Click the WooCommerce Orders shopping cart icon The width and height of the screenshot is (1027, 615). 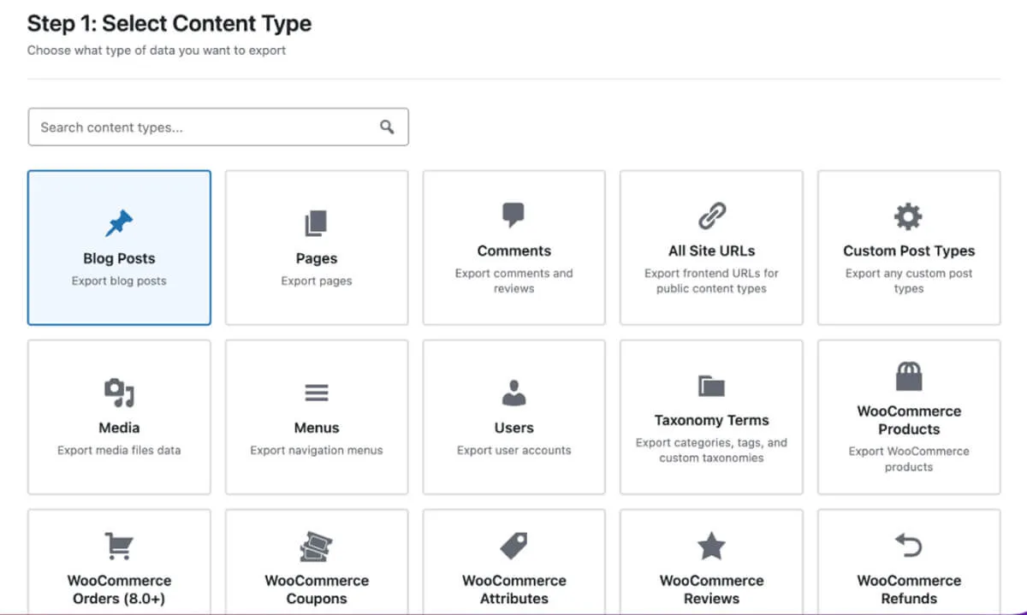point(119,546)
